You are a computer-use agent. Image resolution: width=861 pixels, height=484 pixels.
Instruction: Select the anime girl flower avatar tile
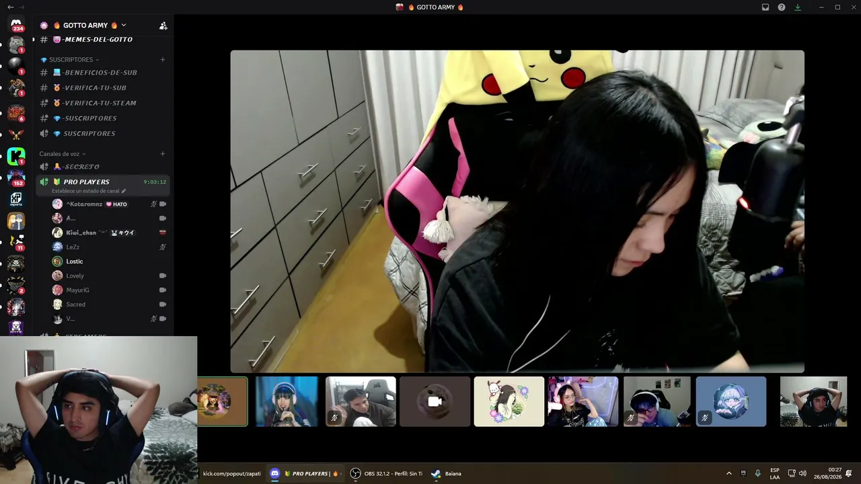coord(509,401)
